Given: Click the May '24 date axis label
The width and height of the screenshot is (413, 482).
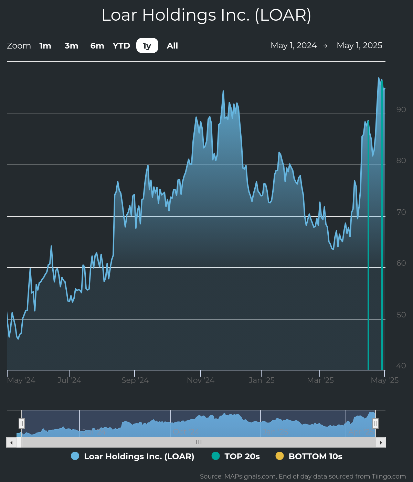Looking at the screenshot, I should pyautogui.click(x=21, y=380).
